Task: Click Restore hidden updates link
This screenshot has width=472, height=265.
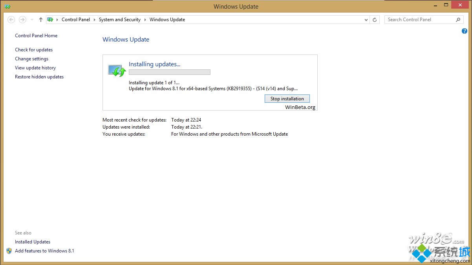Action: click(x=39, y=77)
